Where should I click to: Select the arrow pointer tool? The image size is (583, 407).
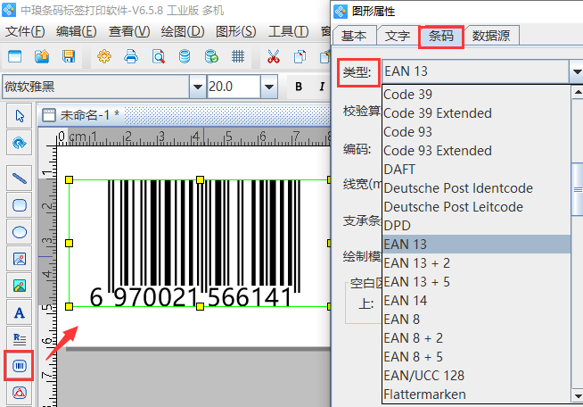[x=20, y=116]
